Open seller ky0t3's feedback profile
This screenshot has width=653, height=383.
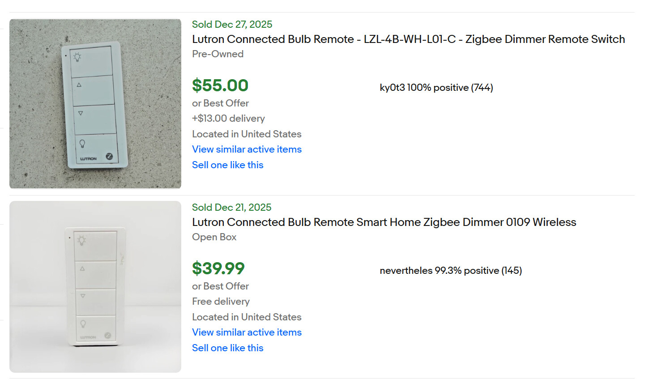coord(436,88)
